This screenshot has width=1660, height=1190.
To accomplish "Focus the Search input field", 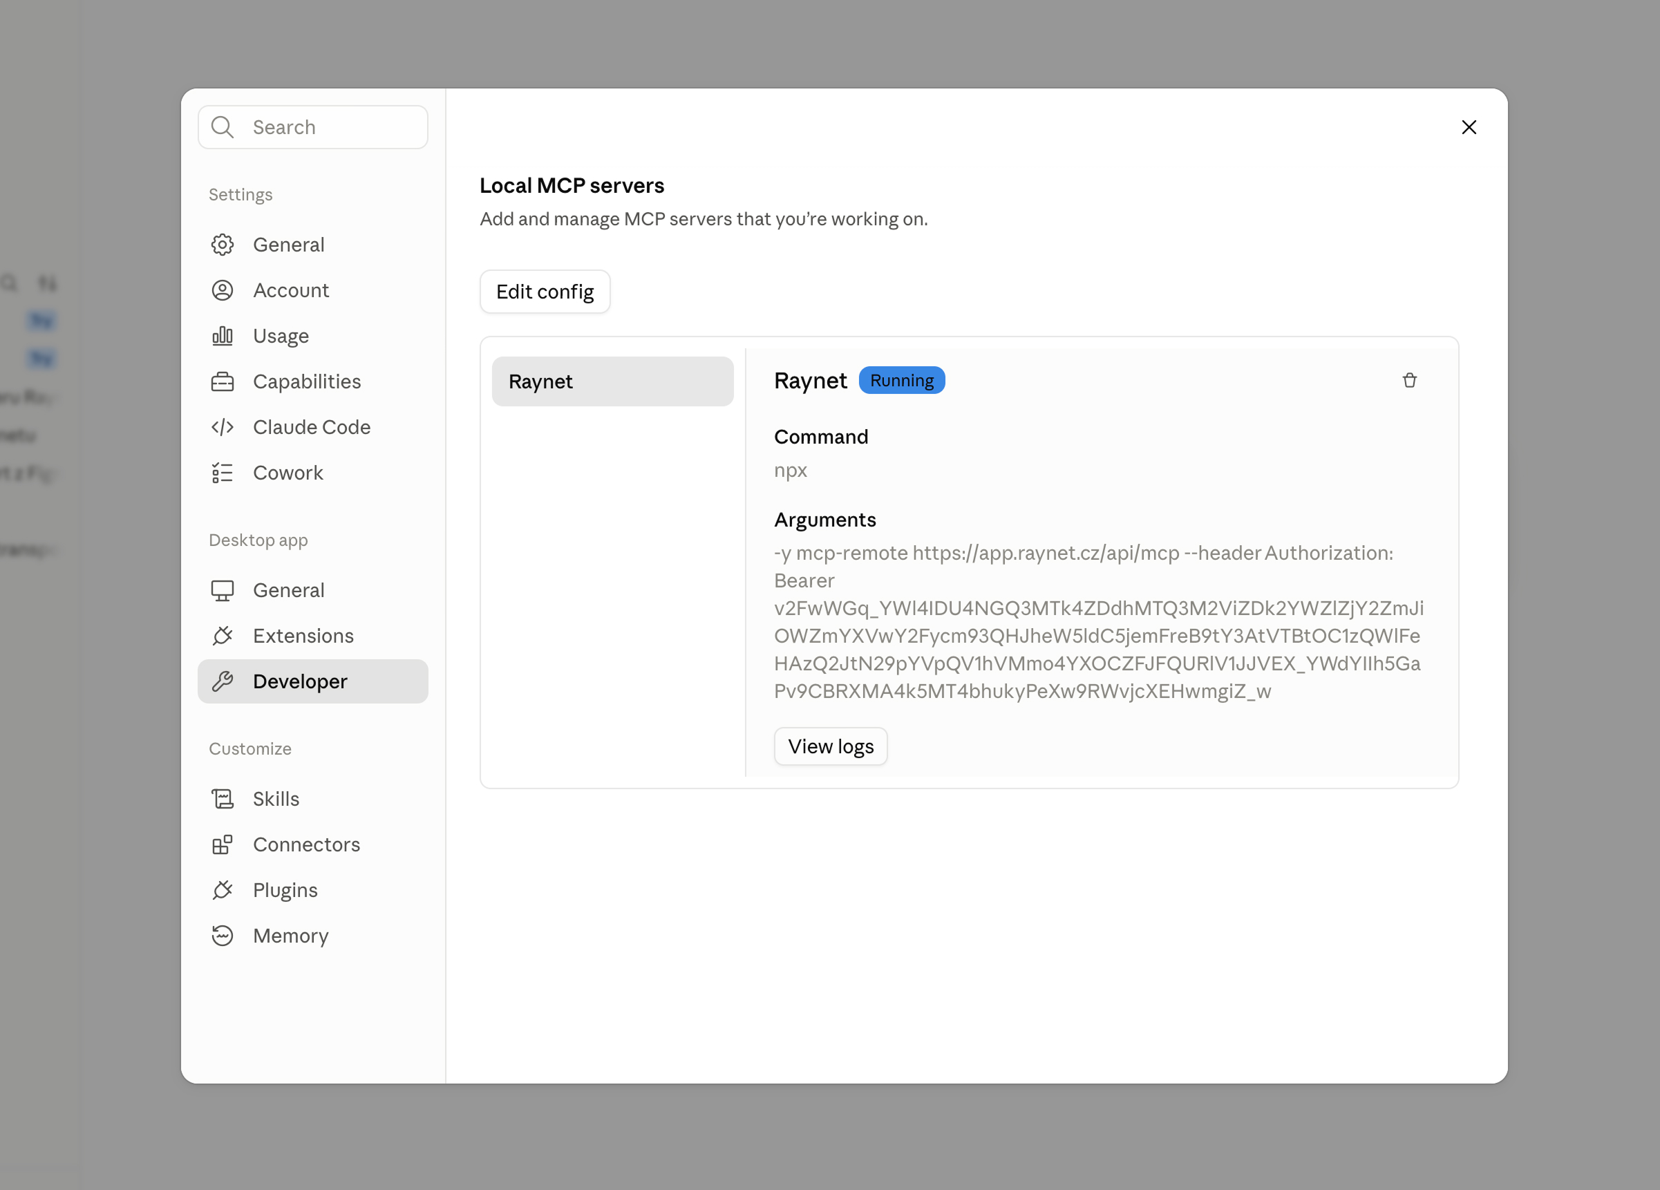I will (312, 127).
